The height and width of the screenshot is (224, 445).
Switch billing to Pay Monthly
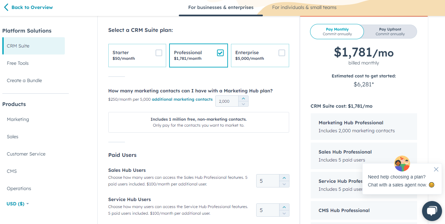[337, 32]
